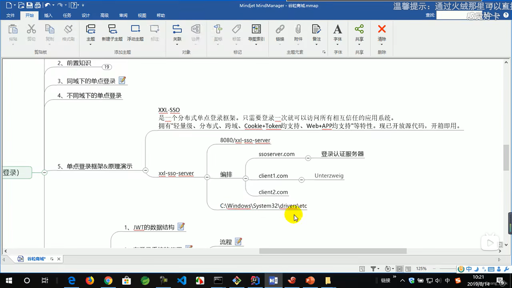Open the dropdown under 主题 button
This screenshot has height=288, width=512.
[x=91, y=45]
